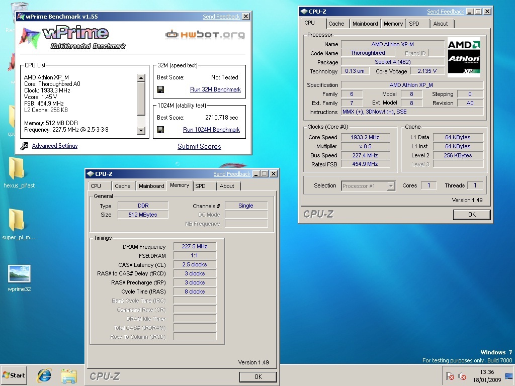Switch to Memory tab in CPU-Z CPU window
The height and width of the screenshot is (386, 515).
[393, 24]
